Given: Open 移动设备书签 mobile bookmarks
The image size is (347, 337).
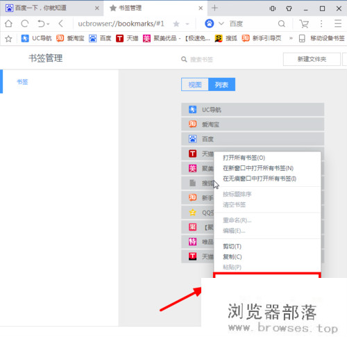Looking at the screenshot, I should tap(322, 38).
